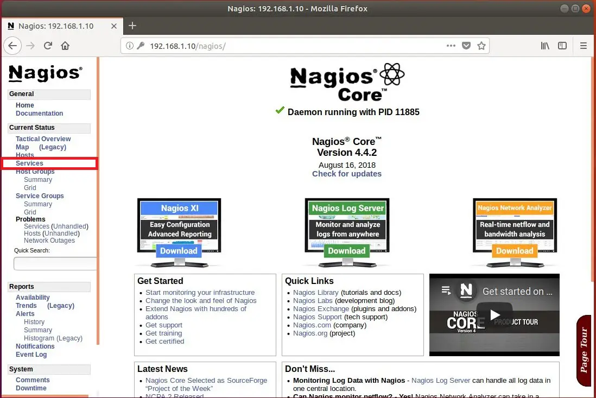The height and width of the screenshot is (398, 596).
Task: Open a new browser tab
Action: tap(132, 26)
